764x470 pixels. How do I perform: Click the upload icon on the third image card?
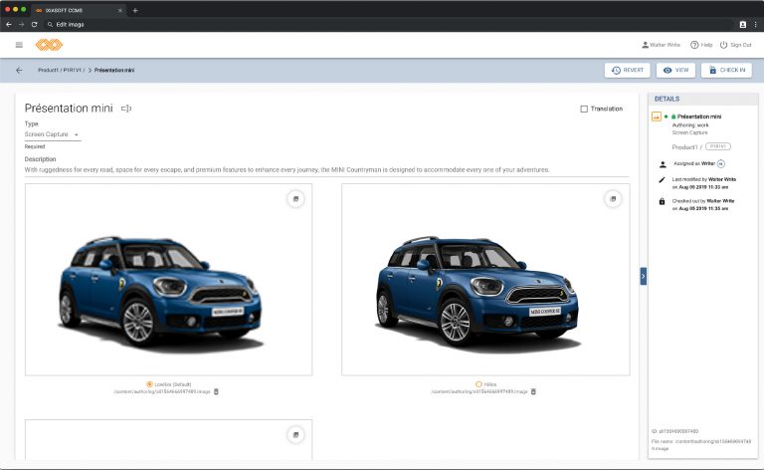[295, 435]
